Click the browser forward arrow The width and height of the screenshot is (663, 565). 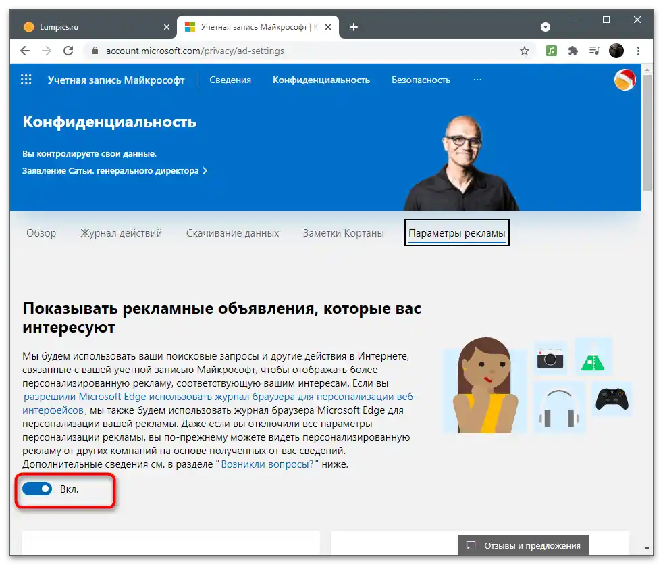click(47, 51)
